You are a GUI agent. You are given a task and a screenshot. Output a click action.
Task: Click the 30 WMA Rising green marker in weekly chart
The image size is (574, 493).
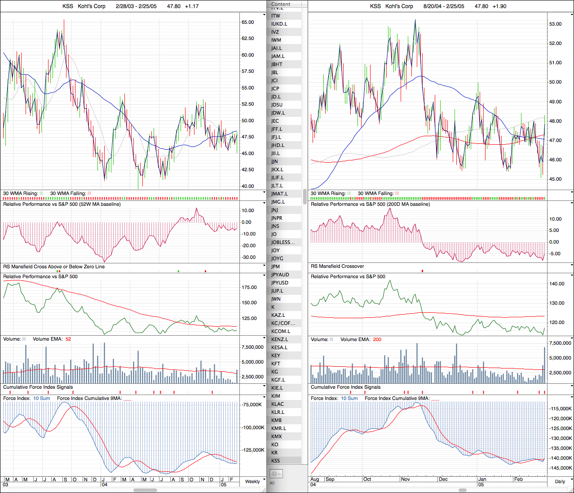click(41, 193)
